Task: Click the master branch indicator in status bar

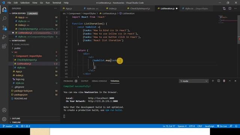Action: 8,126
